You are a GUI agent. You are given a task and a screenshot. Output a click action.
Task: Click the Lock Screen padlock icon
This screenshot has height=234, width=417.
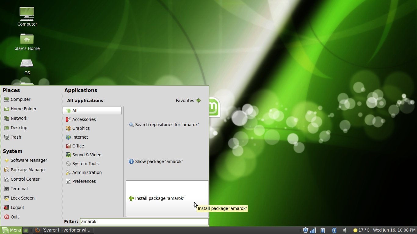6,198
